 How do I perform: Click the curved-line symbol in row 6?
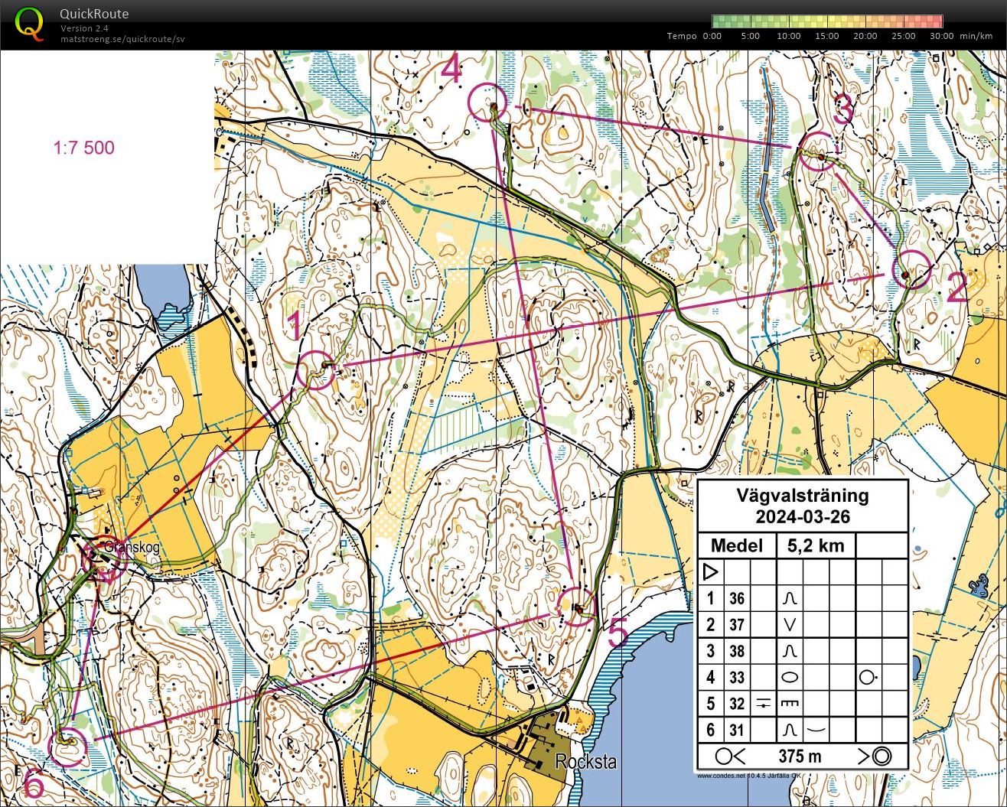coord(816,730)
